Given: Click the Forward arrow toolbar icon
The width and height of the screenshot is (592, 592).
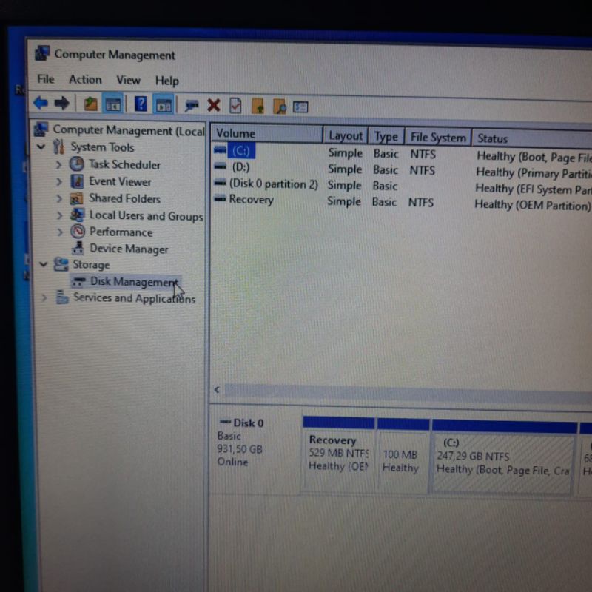Looking at the screenshot, I should click(x=62, y=104).
